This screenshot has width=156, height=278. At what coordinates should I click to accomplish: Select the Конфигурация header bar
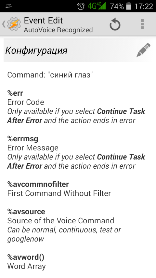(78, 50)
